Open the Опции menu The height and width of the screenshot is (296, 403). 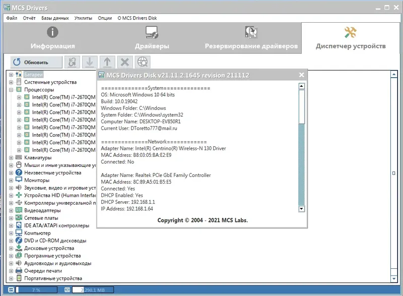(x=105, y=18)
